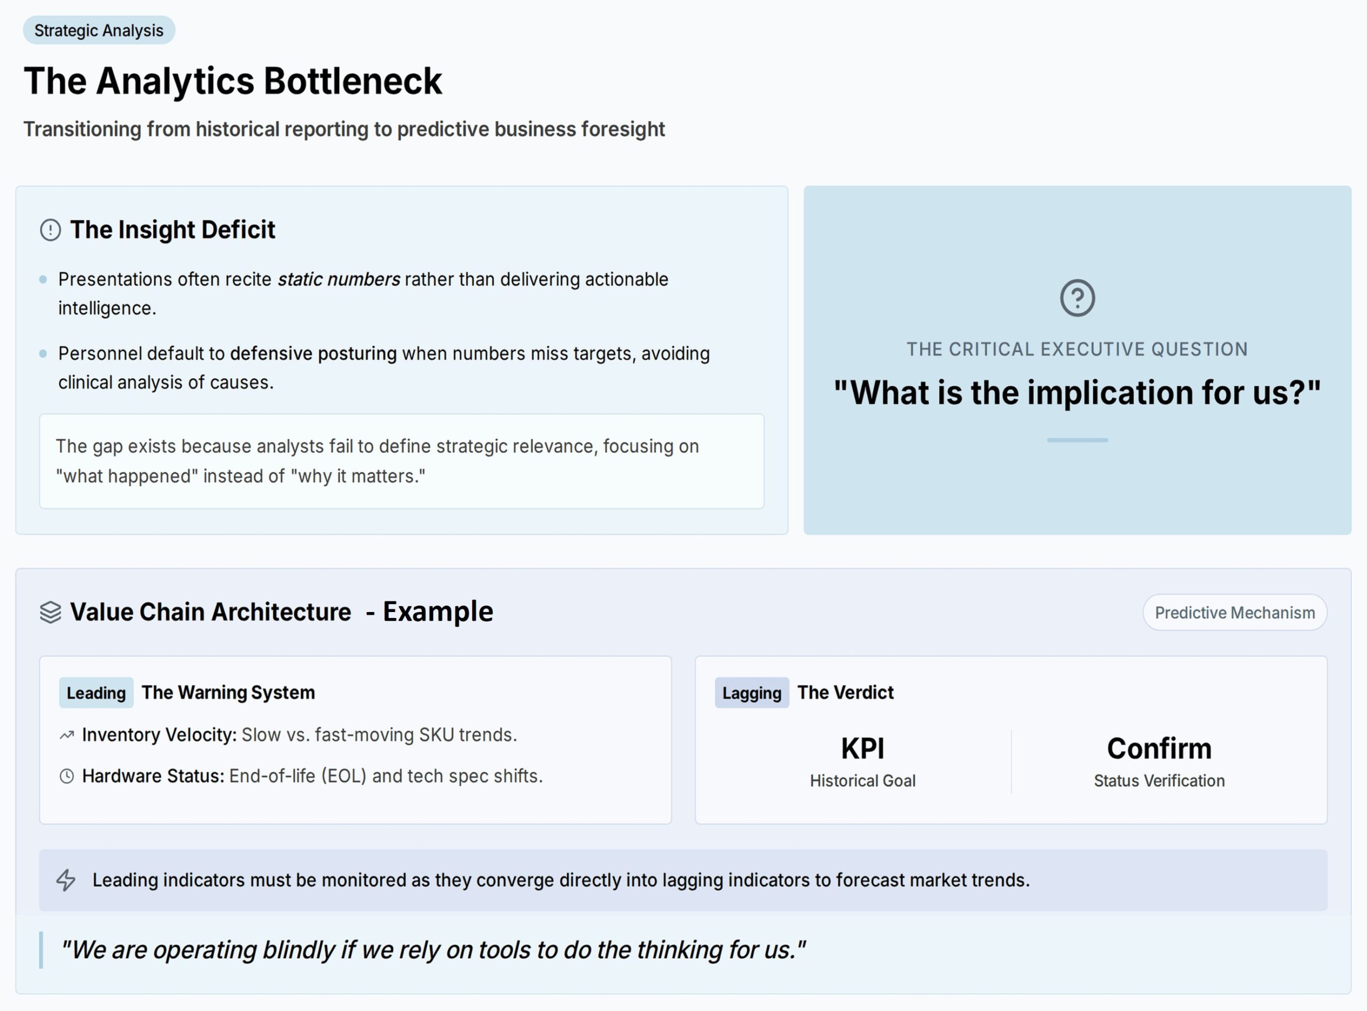Screen dimensions: 1367x1011
Task: Click the leading indicators banner sentence
Action: [561, 880]
